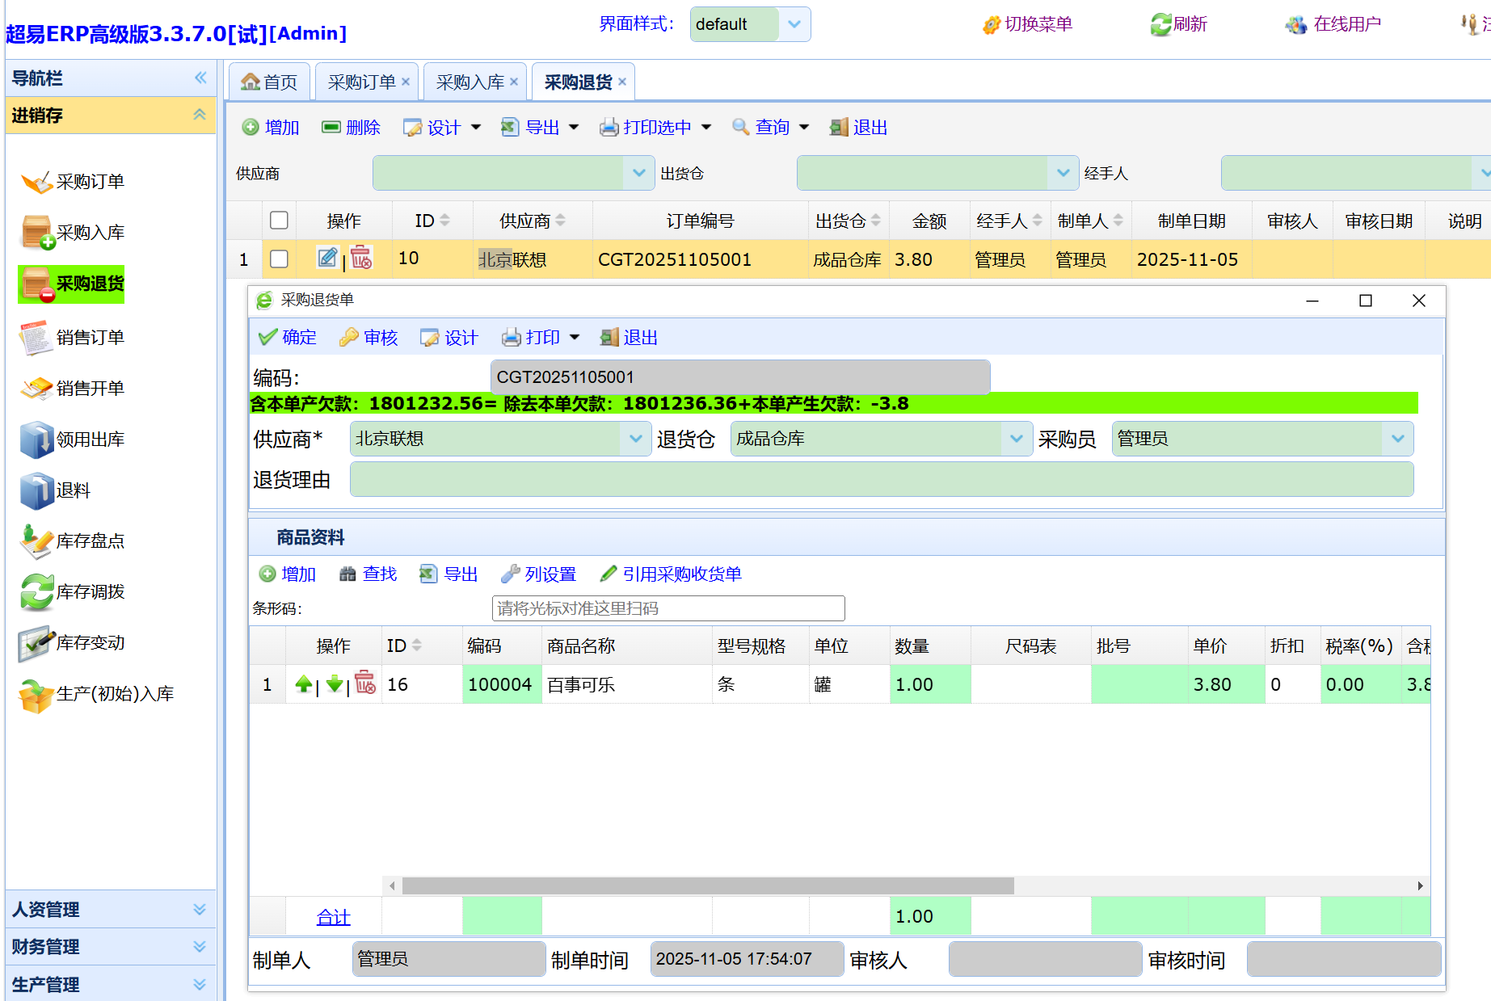Click the 退货理由 input field
The height and width of the screenshot is (1001, 1491).
tap(881, 480)
